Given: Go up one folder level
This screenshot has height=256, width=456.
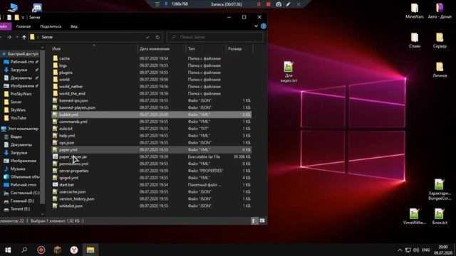Looking at the screenshot, I should tap(24, 37).
